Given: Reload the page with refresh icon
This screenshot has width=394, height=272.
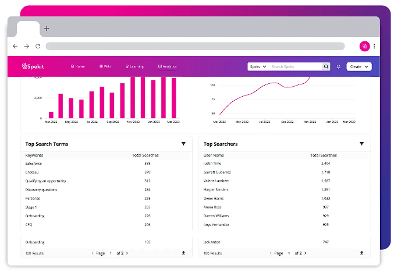Looking at the screenshot, I should (x=38, y=46).
